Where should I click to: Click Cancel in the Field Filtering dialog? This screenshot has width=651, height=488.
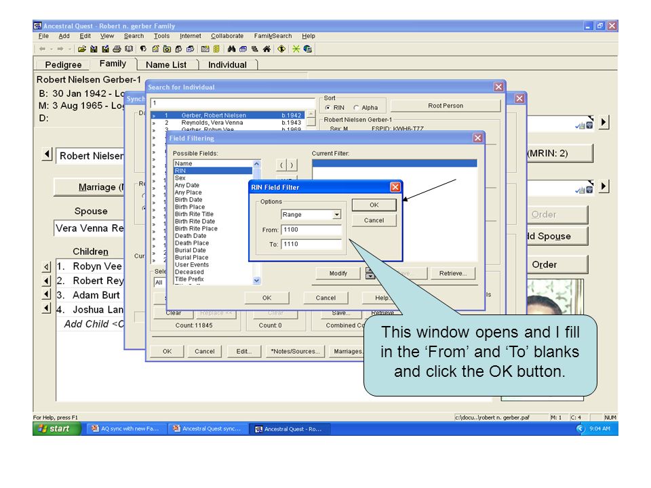325,298
